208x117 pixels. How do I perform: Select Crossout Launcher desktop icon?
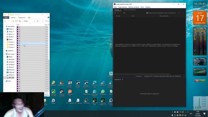pos(62,93)
